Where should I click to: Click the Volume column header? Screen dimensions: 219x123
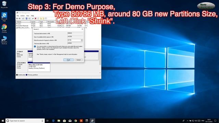coord(23,22)
